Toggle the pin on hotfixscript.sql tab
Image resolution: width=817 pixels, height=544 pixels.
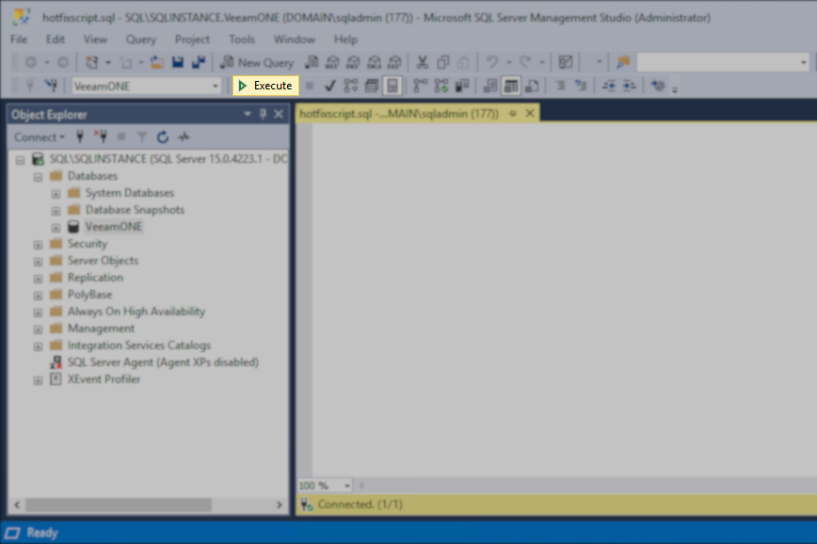(x=513, y=113)
